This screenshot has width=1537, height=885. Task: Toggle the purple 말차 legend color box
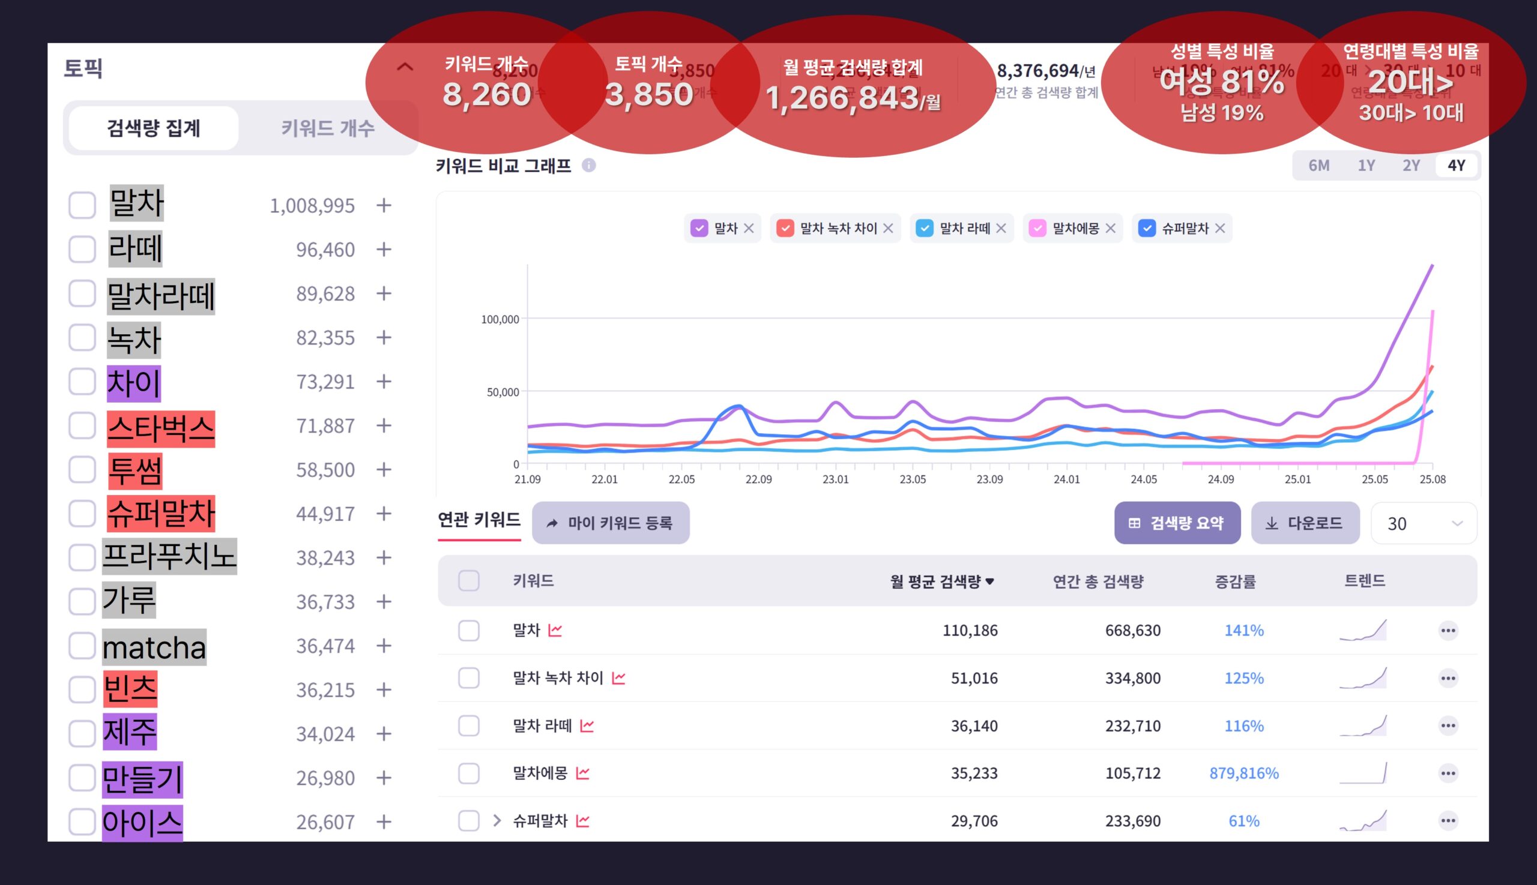tap(699, 229)
